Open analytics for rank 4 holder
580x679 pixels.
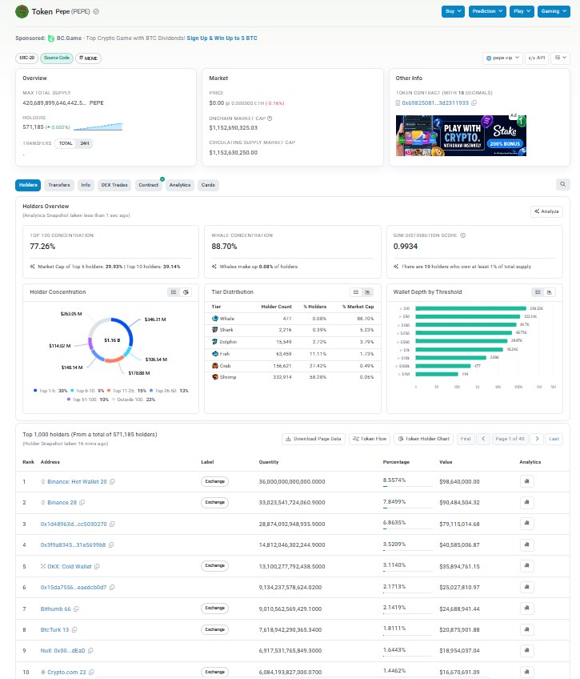tap(527, 544)
